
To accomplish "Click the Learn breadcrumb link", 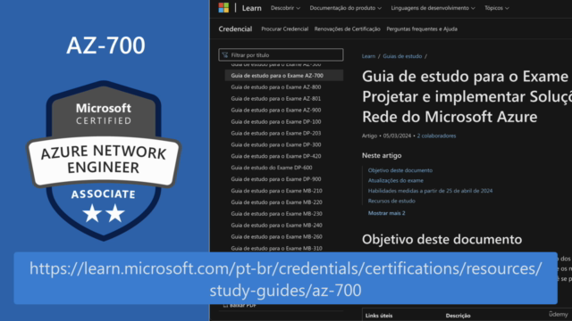I will [368, 56].
